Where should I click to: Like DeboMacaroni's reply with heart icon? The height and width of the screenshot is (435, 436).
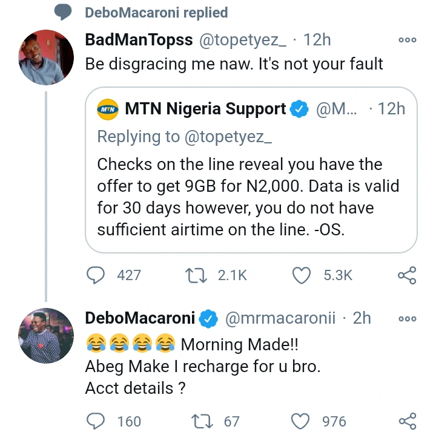pyautogui.click(x=302, y=421)
